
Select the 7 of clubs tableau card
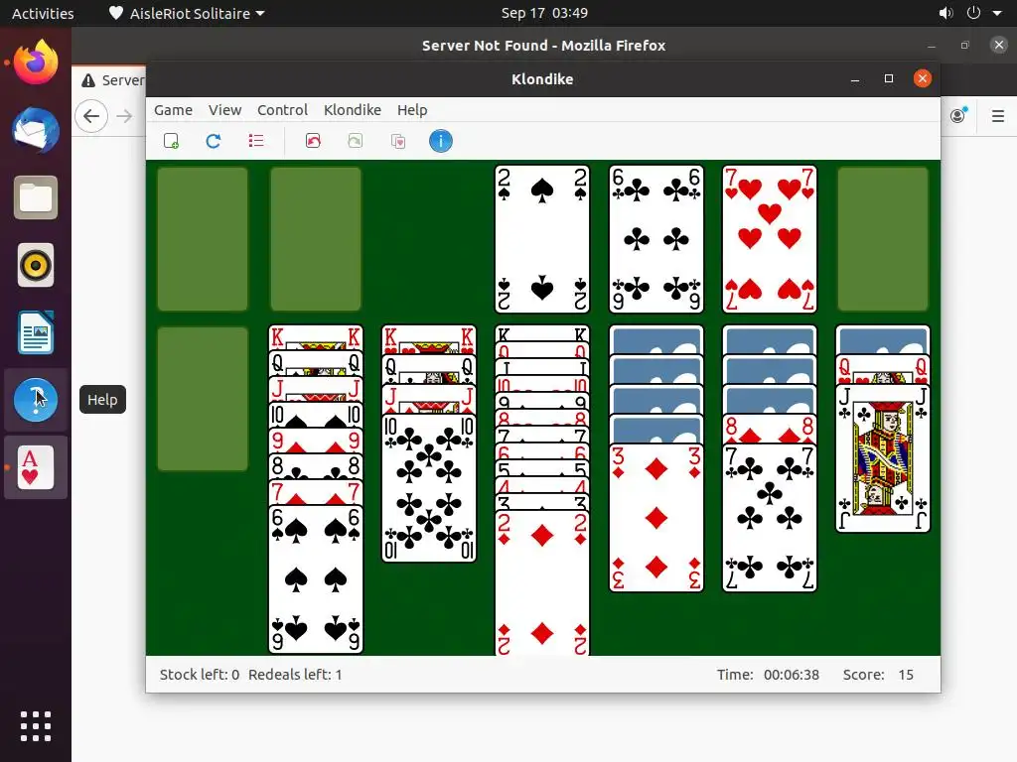coord(770,518)
